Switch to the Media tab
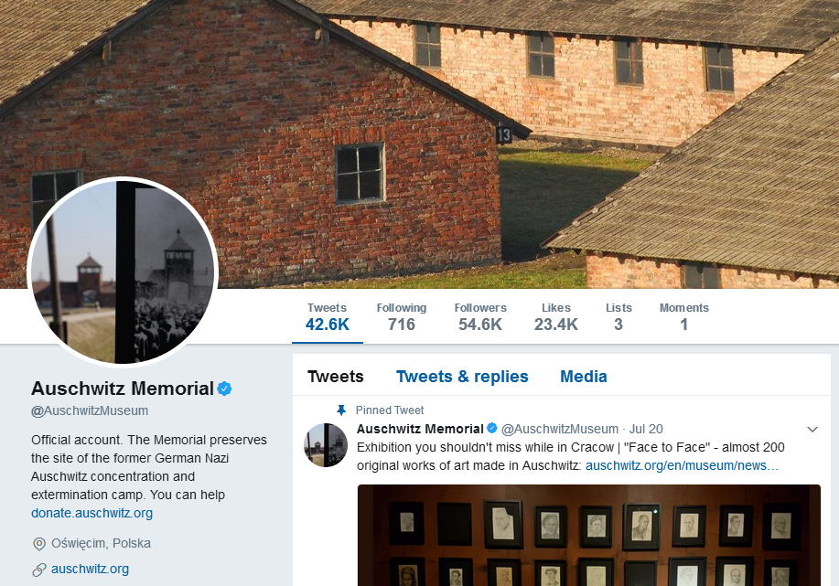This screenshot has height=586, width=839. coord(583,377)
